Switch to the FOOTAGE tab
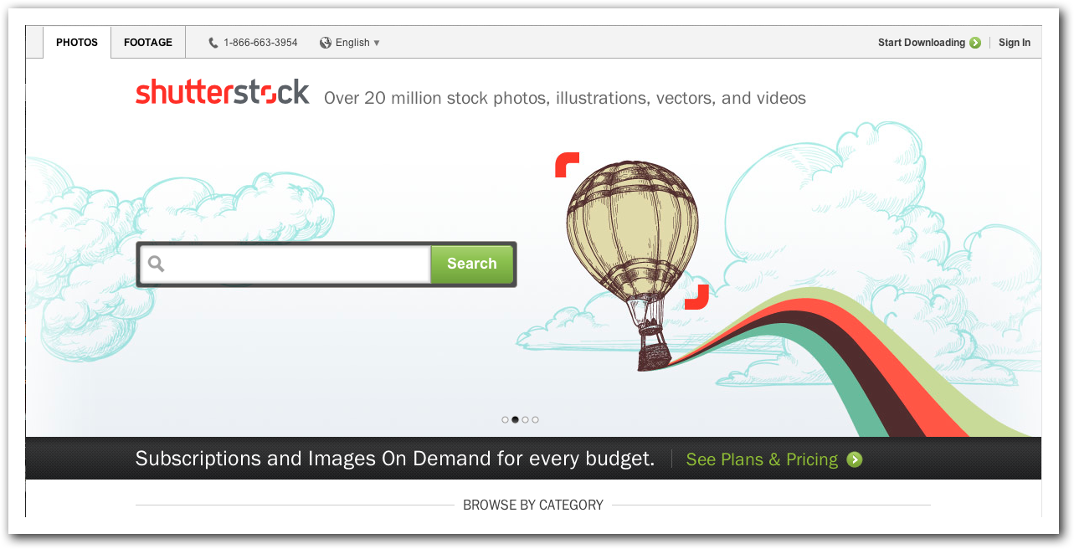 click(x=148, y=43)
